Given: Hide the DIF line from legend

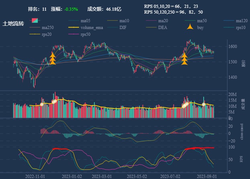Looking at the screenshot, I should tap(112, 28).
